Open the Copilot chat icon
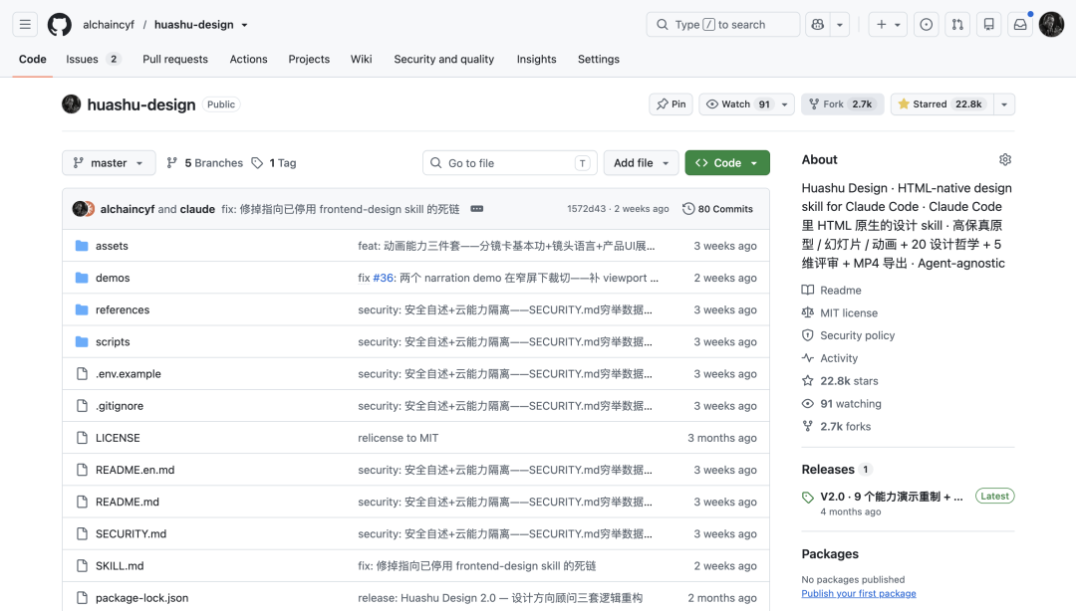Image resolution: width=1076 pixels, height=611 pixels. (817, 25)
